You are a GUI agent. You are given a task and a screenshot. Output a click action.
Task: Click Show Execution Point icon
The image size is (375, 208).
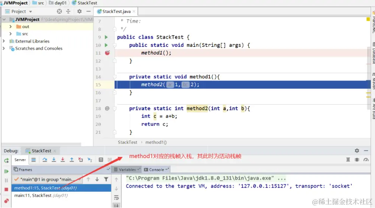click(x=33, y=160)
